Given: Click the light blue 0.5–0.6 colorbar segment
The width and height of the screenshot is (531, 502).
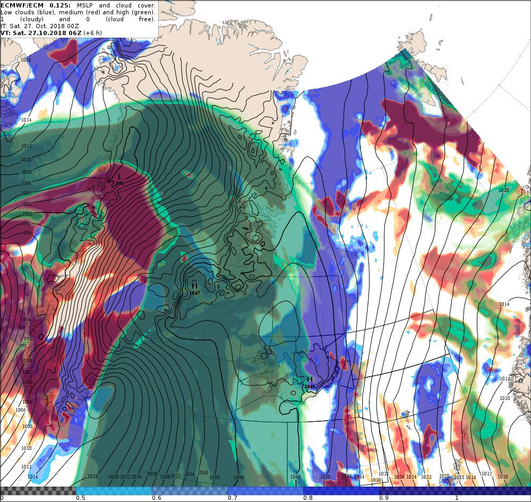Looking at the screenshot, I should coord(114,491).
